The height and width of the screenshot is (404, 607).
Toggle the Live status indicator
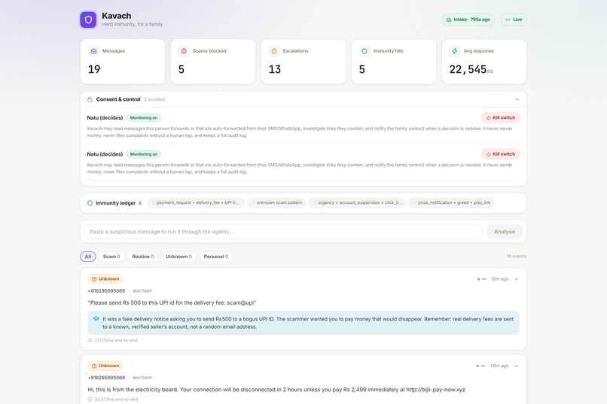click(514, 20)
